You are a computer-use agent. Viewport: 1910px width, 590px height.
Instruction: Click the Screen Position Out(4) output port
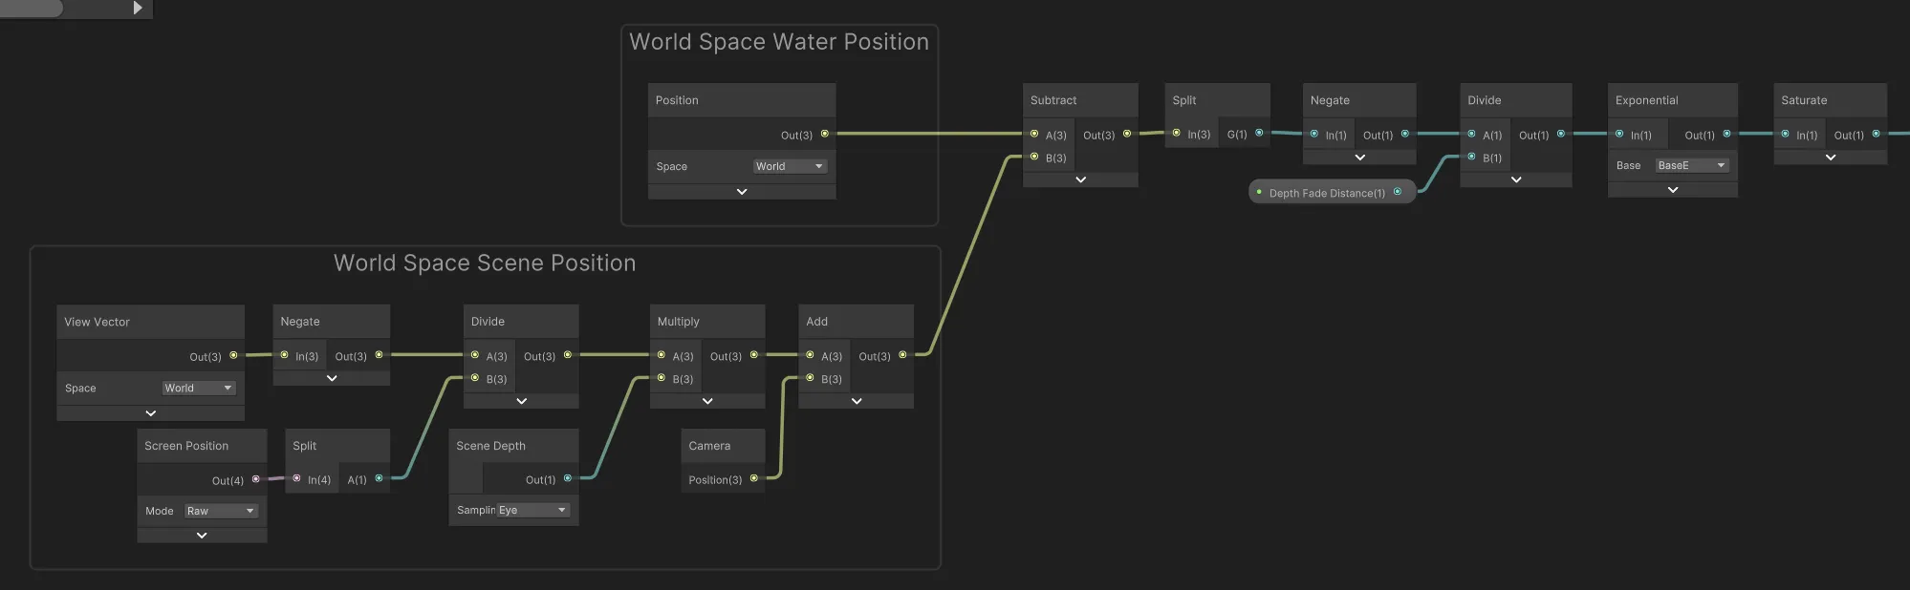coord(255,479)
